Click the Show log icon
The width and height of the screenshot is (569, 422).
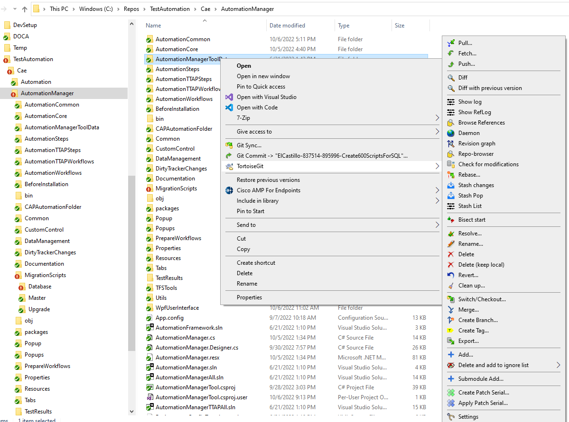click(x=451, y=102)
